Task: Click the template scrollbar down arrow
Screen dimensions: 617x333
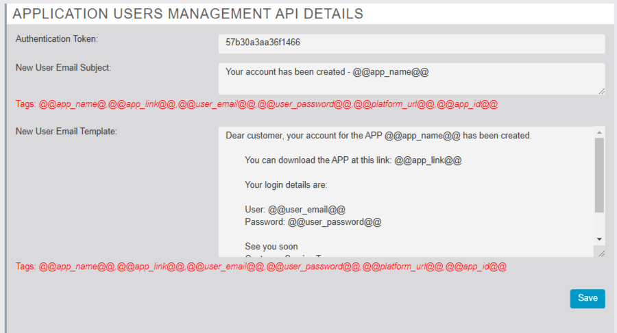Action: 600,238
